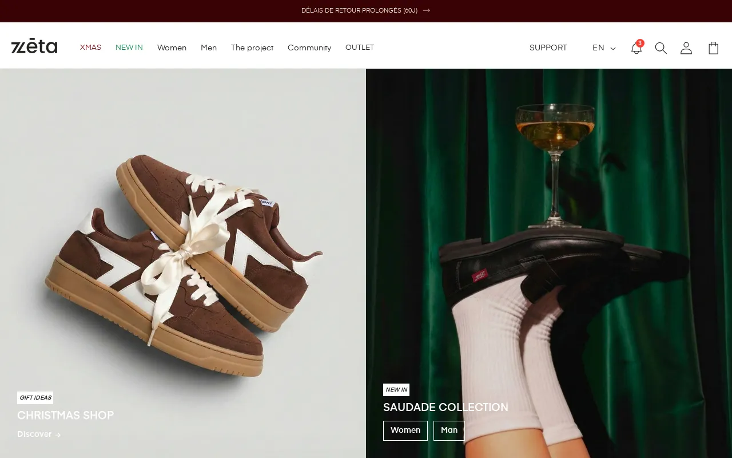This screenshot has height=458, width=732.
Task: Select the XMAS menu item
Action: [90, 48]
